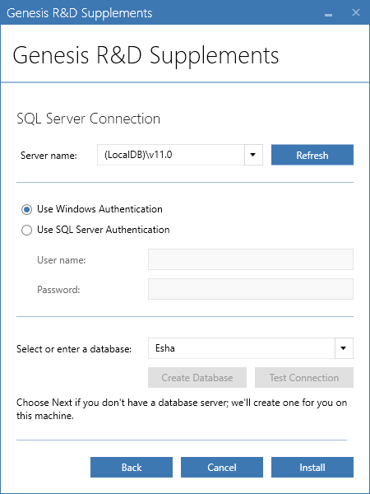Click the Create Database button
Viewport: 370px width, 494px height.
pos(197,377)
